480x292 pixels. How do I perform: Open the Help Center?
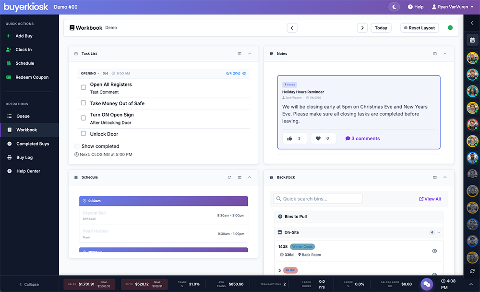click(28, 170)
